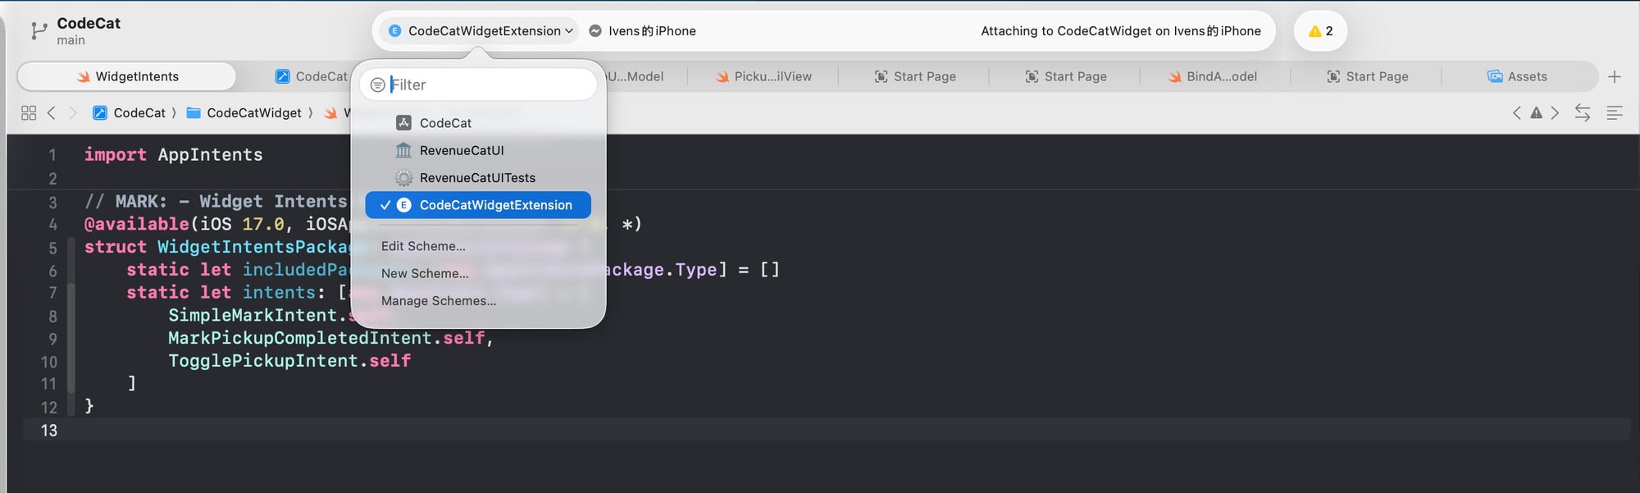1640x493 pixels.
Task: Expand CodeCatWidget folder in breadcrumb path
Action: click(253, 113)
